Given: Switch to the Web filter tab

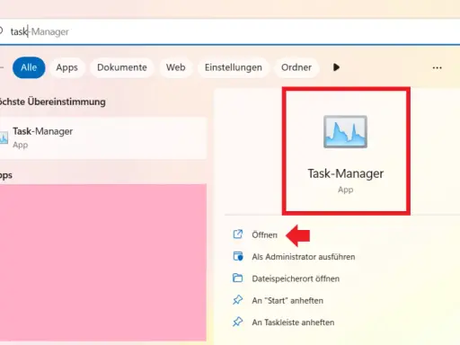Looking at the screenshot, I should [176, 67].
